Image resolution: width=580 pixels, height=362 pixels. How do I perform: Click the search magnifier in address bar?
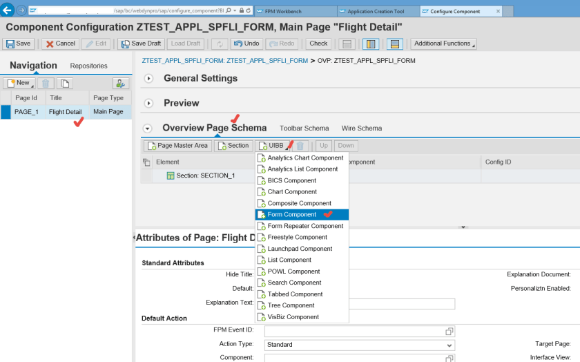(229, 11)
